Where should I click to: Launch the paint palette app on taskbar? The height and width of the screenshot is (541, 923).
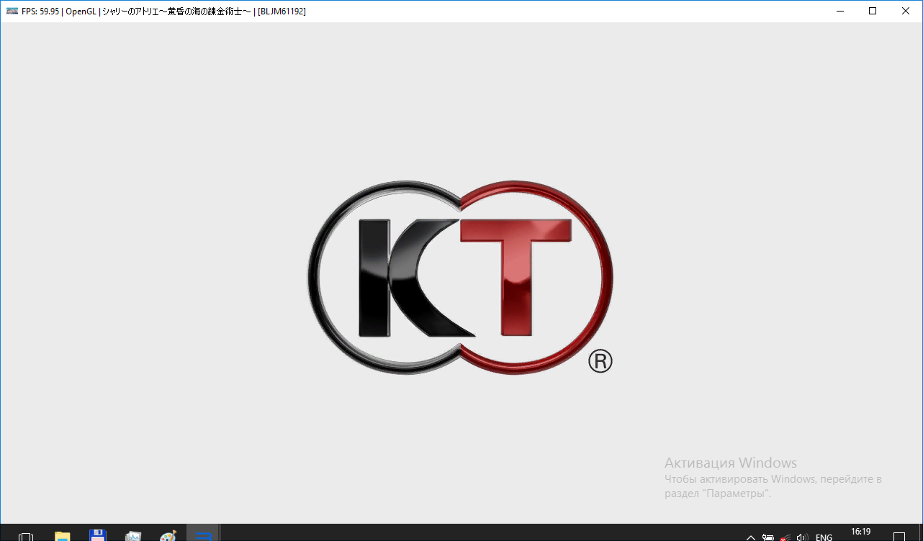click(168, 536)
